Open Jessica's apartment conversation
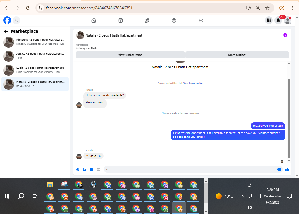 coord(35,56)
